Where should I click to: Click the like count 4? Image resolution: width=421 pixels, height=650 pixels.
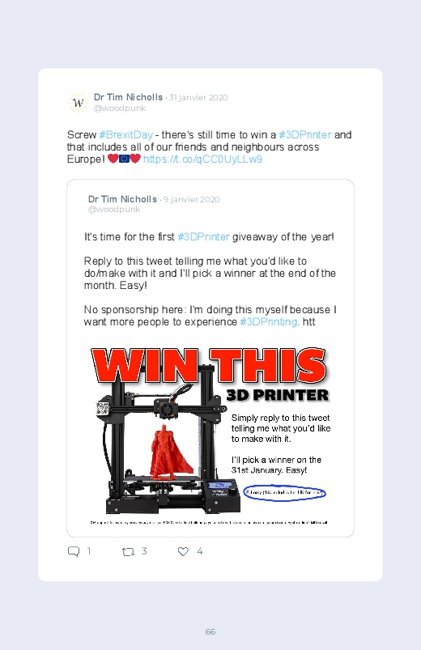(x=199, y=551)
